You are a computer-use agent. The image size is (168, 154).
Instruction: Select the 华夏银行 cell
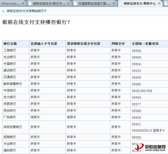coord(16,104)
